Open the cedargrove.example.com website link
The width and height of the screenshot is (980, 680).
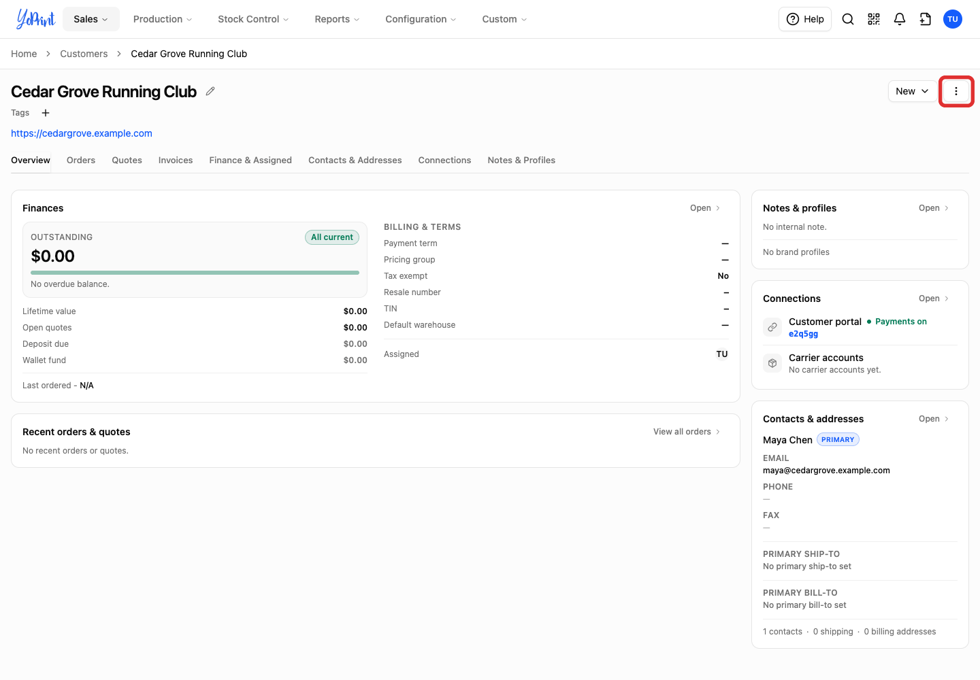pos(82,133)
